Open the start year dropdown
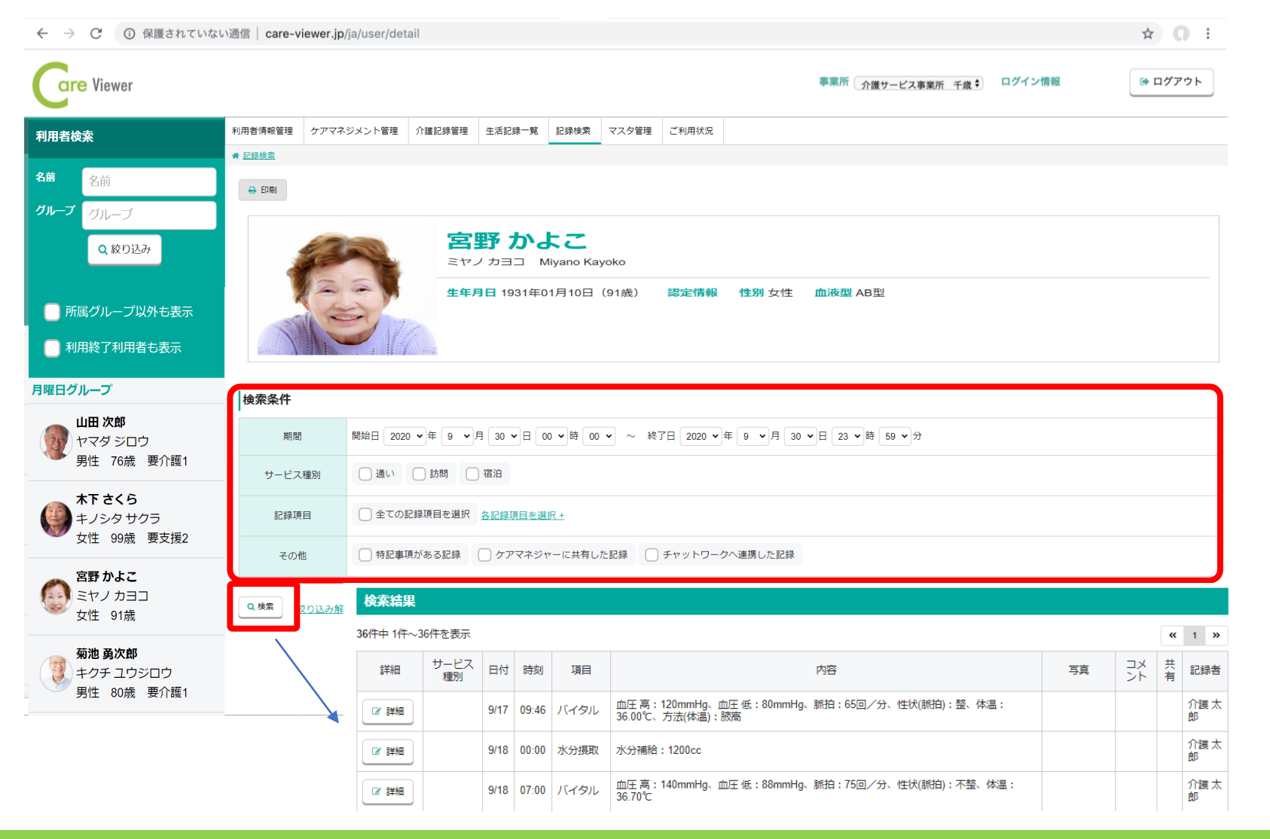This screenshot has height=839, width=1270. [406, 436]
